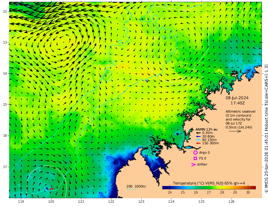Screen dimensions: 268x207
Task: Click longitude axis label 126
Action: [x=231, y=202]
